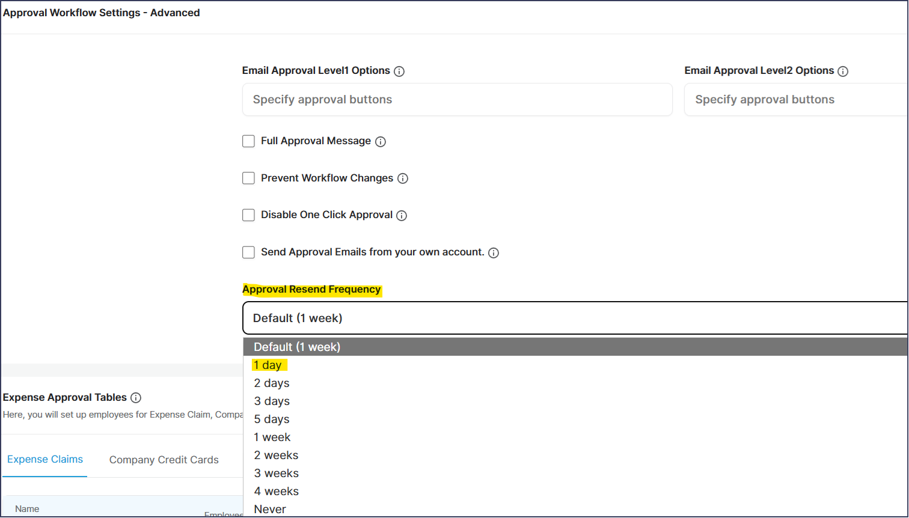Click the Level1 Specify approval buttons field
The width and height of the screenshot is (909, 518).
coord(457,100)
